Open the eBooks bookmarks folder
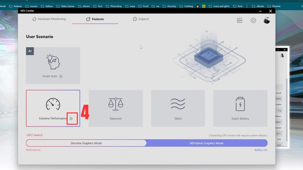 point(258,6)
